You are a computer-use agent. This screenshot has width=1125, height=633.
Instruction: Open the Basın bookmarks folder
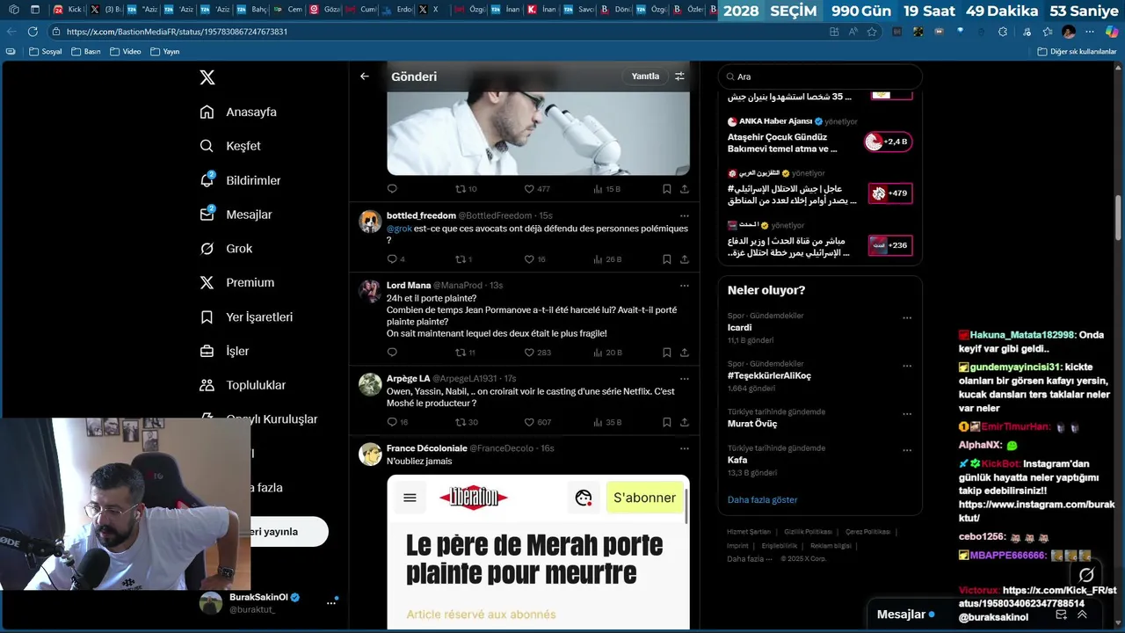click(86, 52)
